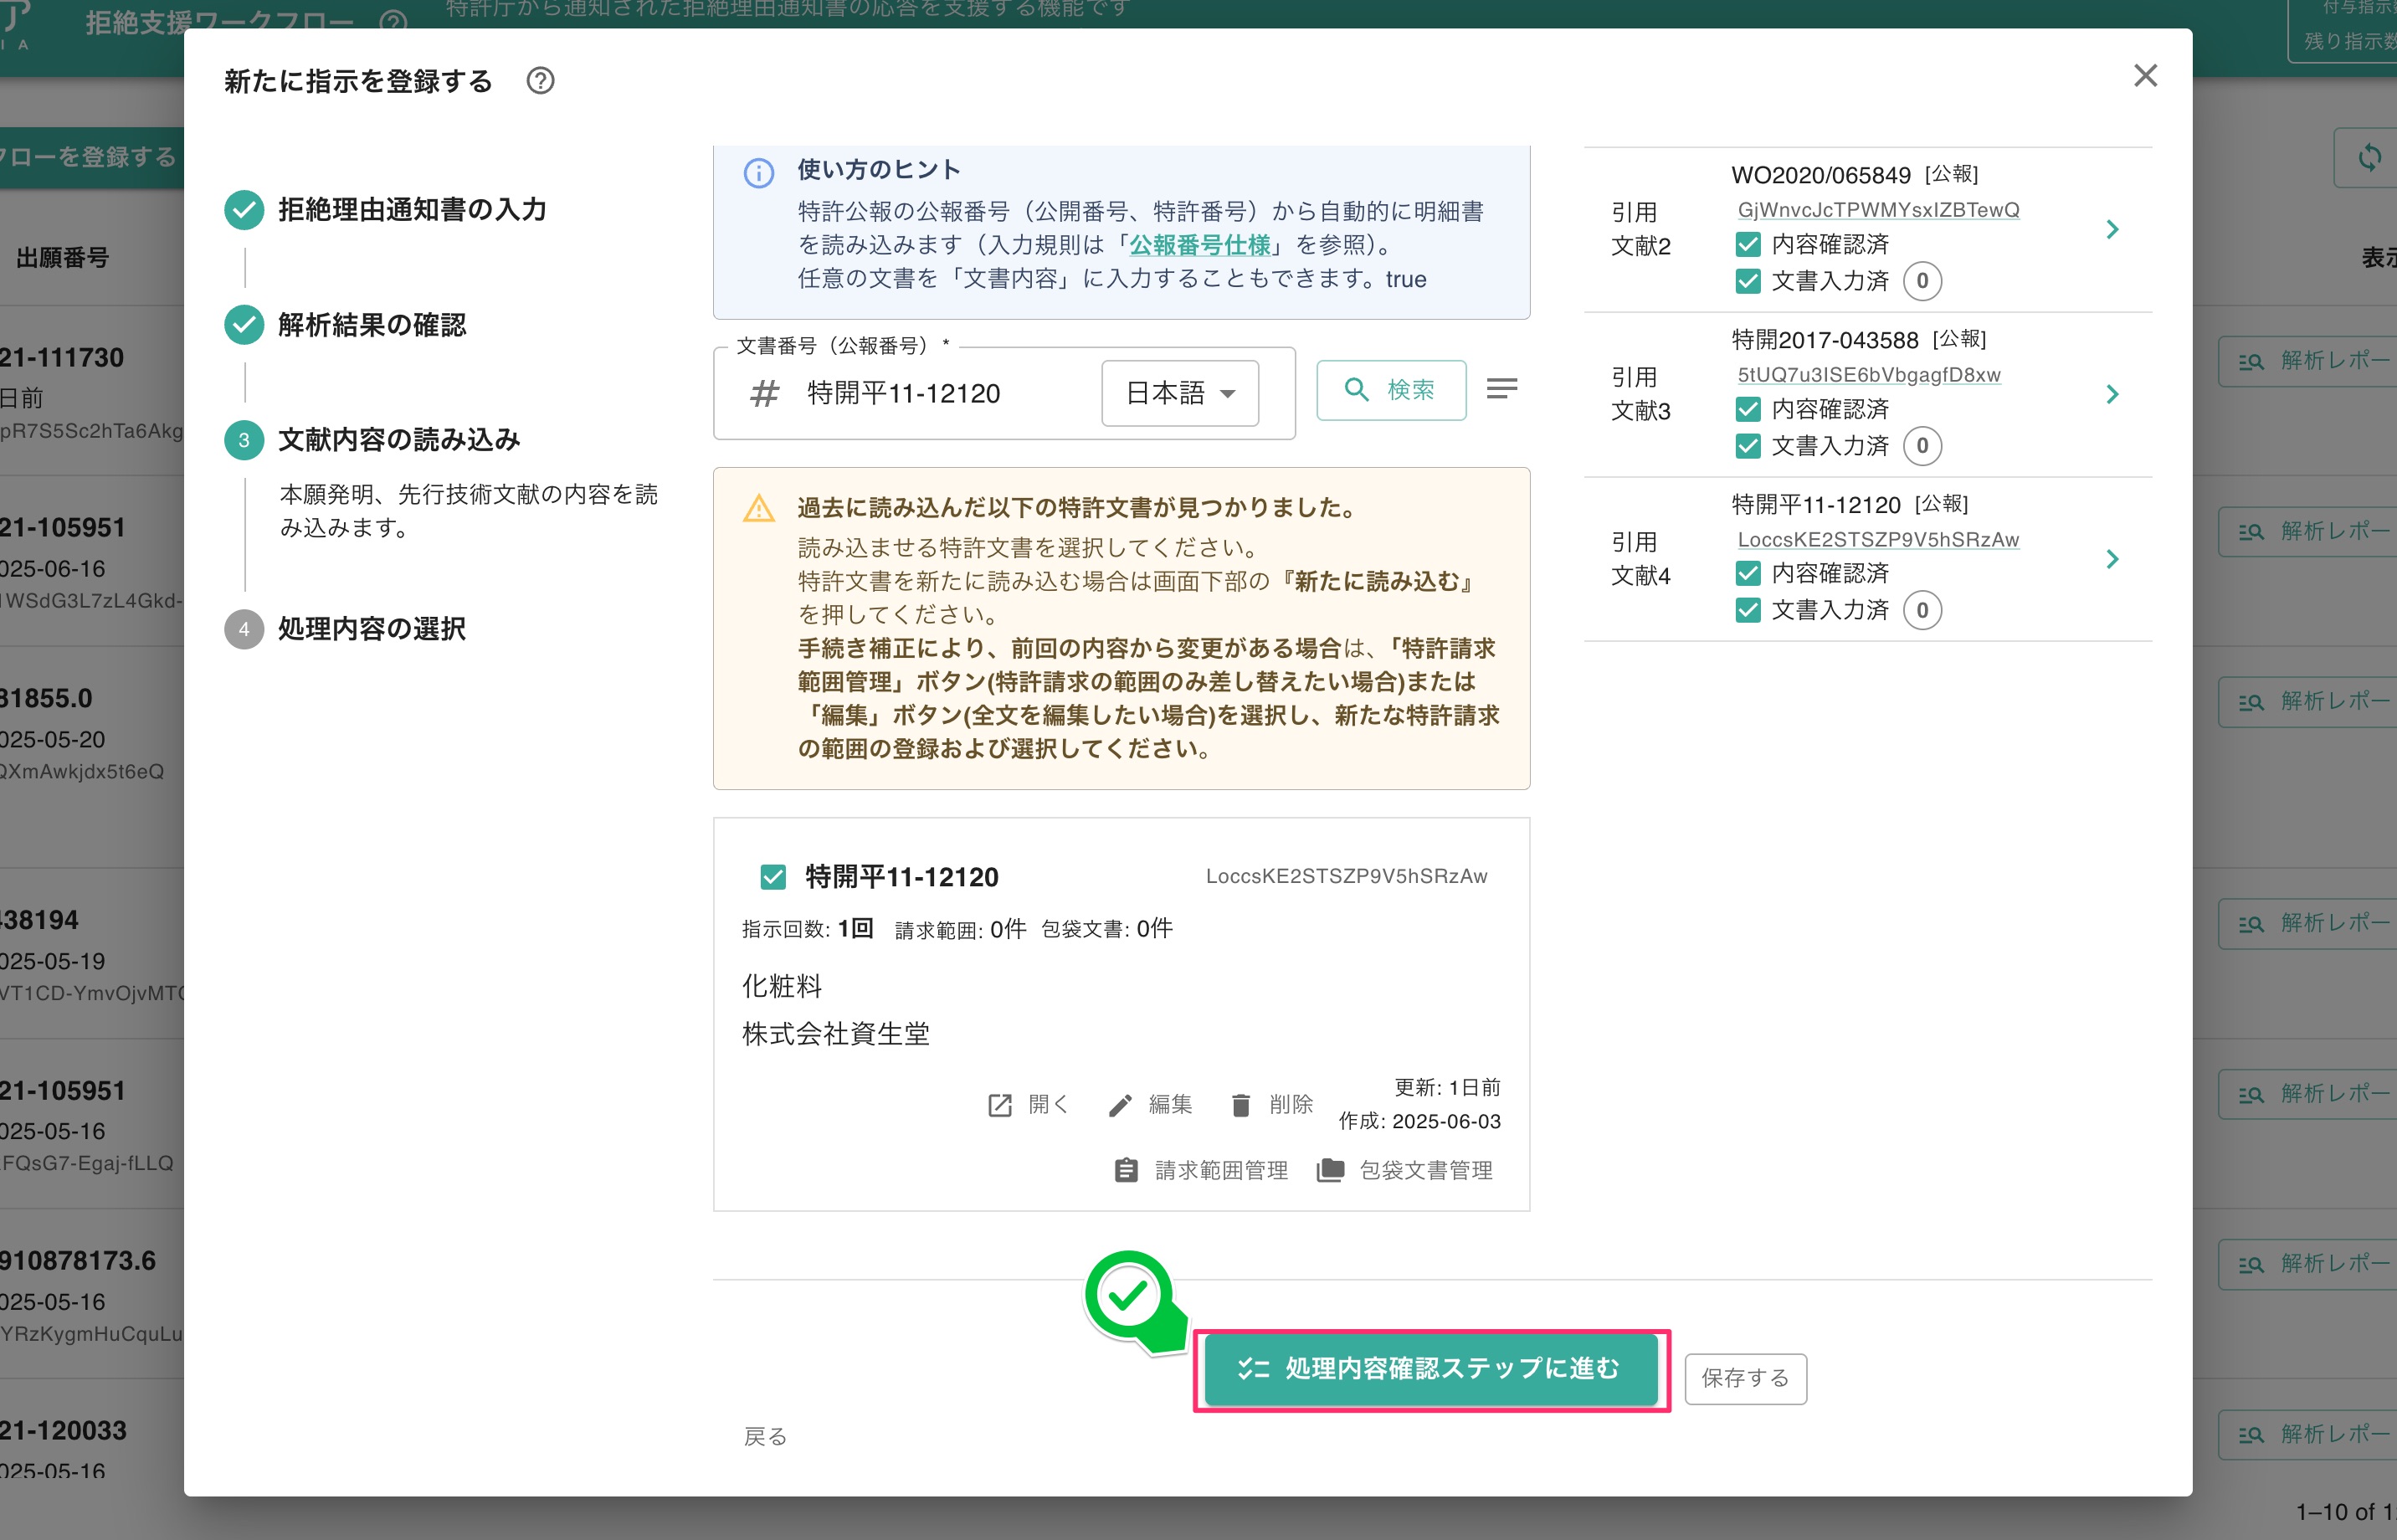Click the WO2020/065849 [公報] title
This screenshot has height=1540, width=2397.
[x=1855, y=175]
